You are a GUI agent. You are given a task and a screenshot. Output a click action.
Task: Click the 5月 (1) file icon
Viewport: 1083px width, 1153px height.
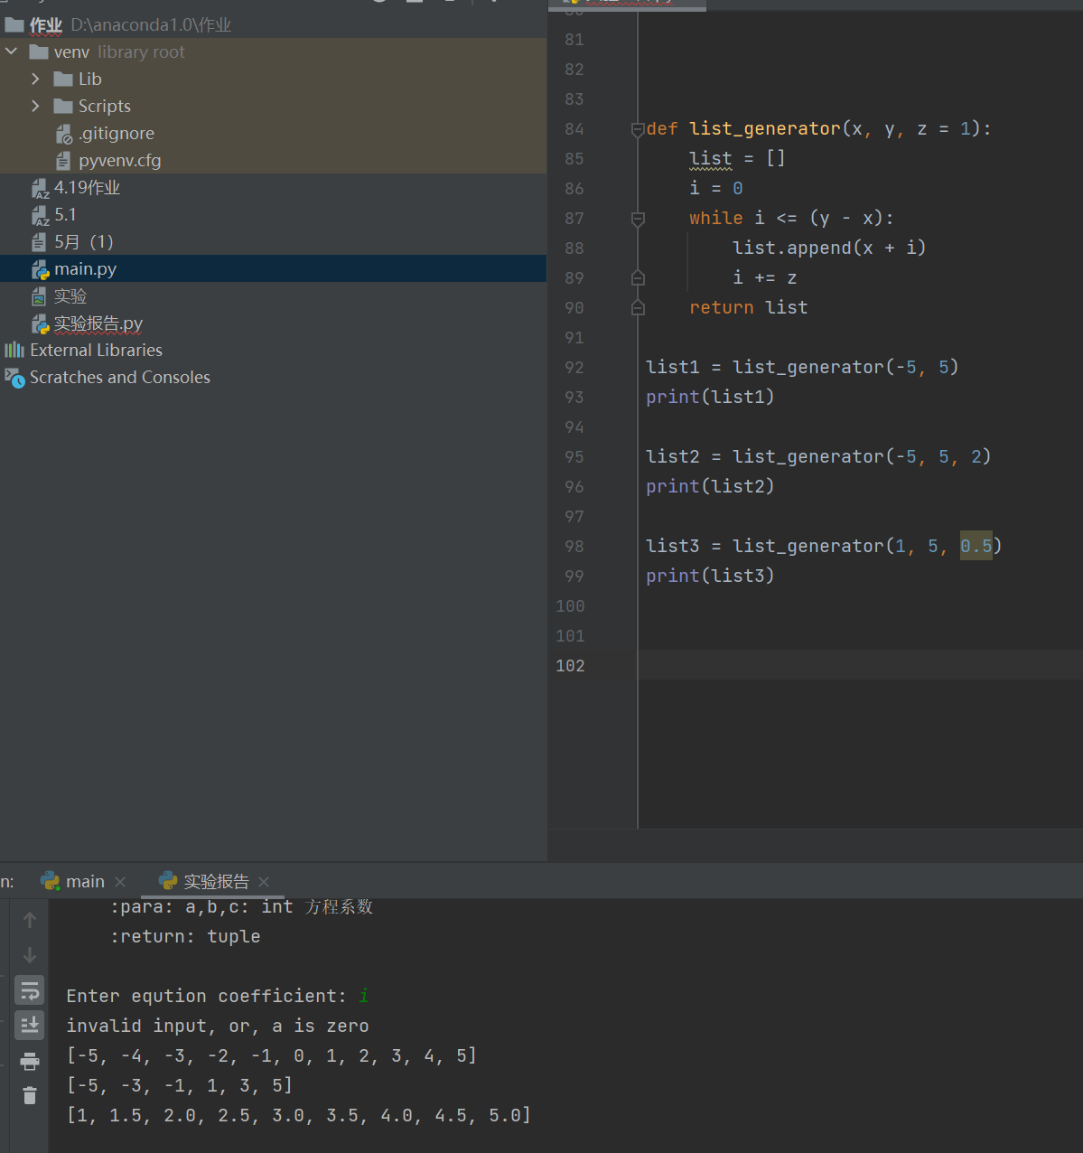coord(39,241)
